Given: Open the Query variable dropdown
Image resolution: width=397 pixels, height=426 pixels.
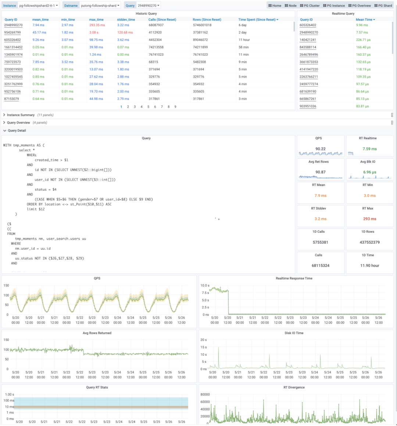Looking at the screenshot, I should 149,6.
